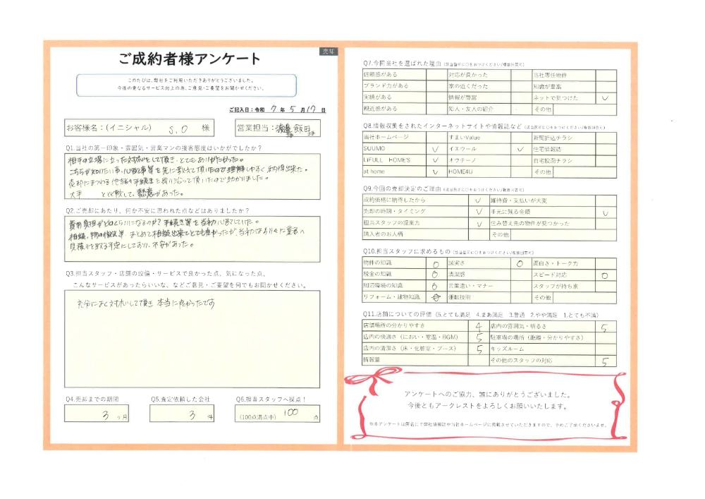Toggle the 知人・友人の紹介 checkbox cell
The image size is (705, 499).
click(x=521, y=109)
